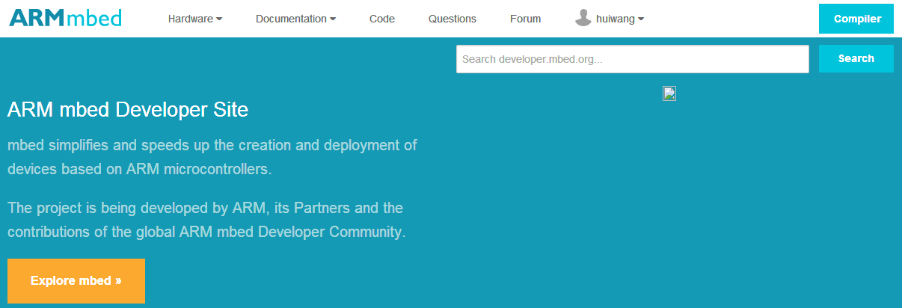
Task: Click the ARM mbed Developer Site heading
Action: pos(128,110)
